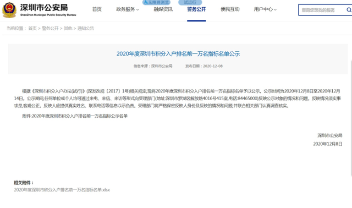Screen dimensions: 352x208
Task: Download the 名单.xlsx attachment file
Action: point(62,190)
